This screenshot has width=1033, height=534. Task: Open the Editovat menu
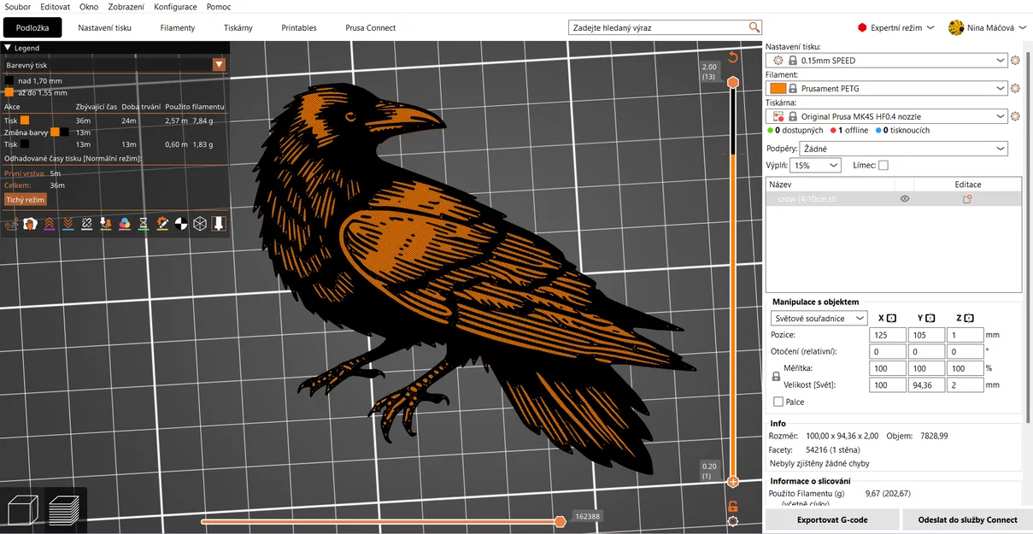(56, 7)
